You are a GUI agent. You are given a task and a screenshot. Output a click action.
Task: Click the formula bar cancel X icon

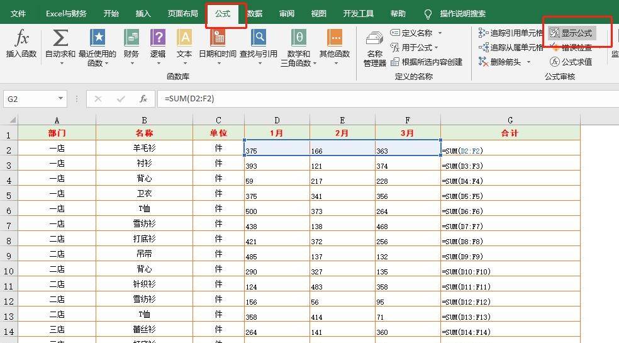tap(98, 99)
